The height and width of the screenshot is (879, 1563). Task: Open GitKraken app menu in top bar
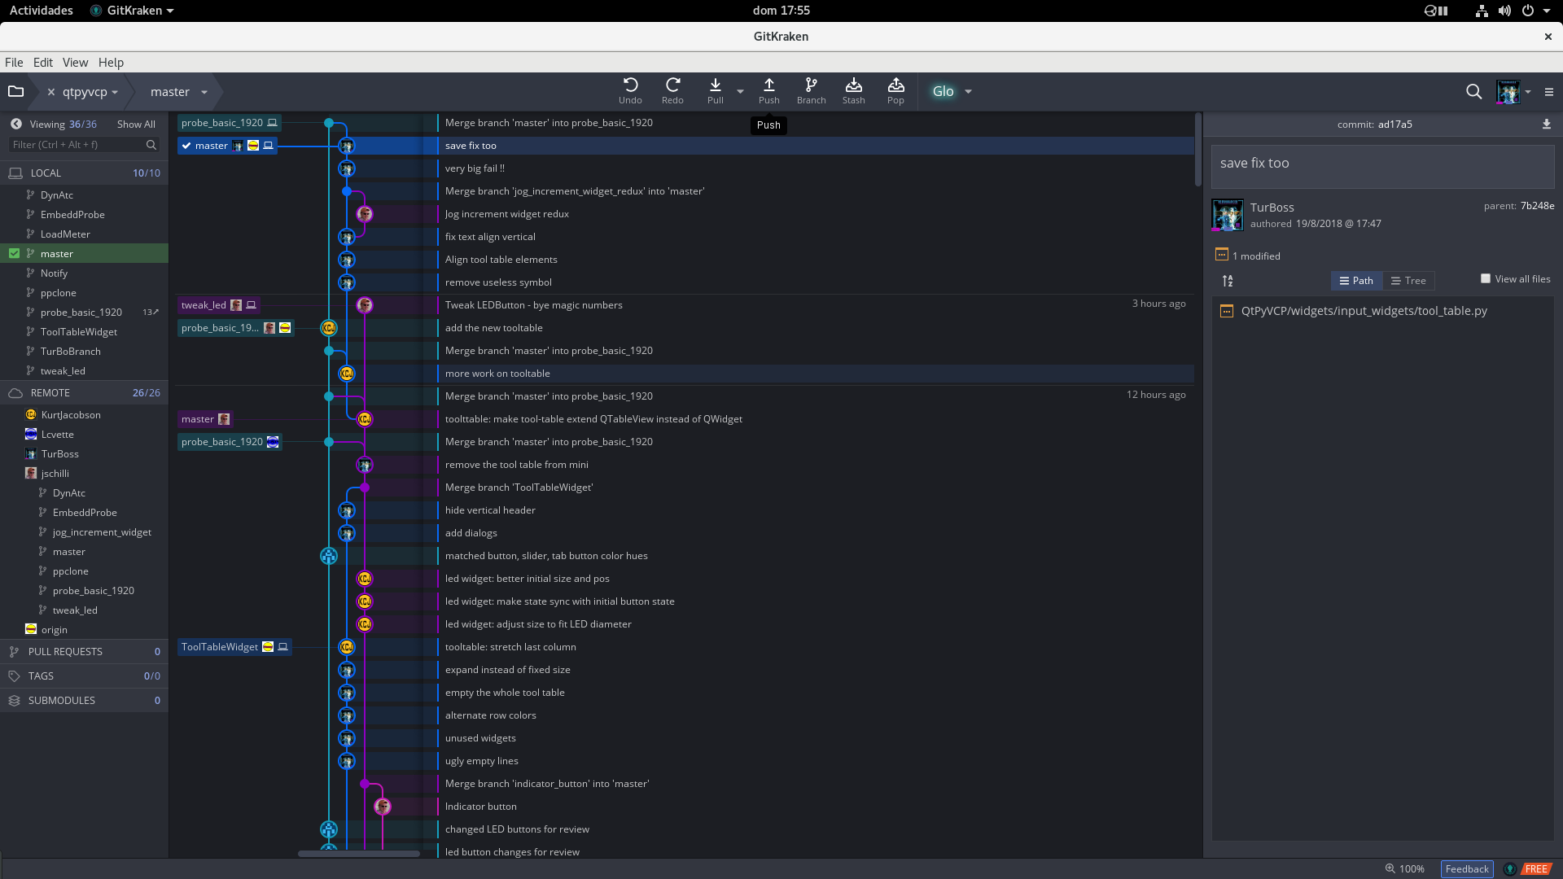click(x=132, y=11)
